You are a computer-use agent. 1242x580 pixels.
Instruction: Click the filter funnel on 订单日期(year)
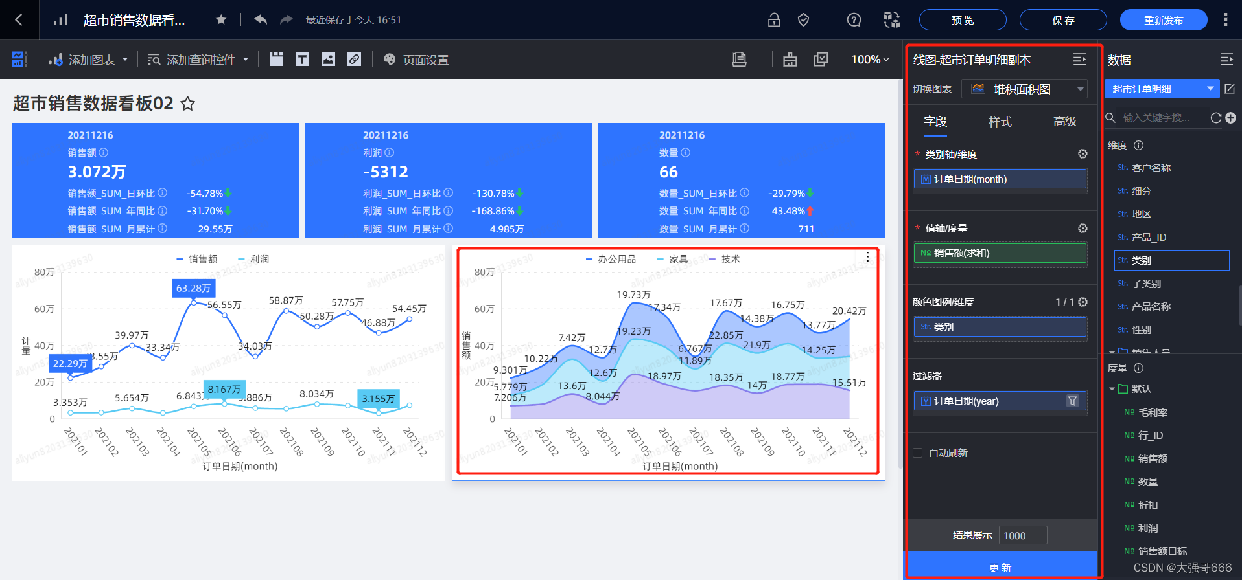coord(1073,401)
